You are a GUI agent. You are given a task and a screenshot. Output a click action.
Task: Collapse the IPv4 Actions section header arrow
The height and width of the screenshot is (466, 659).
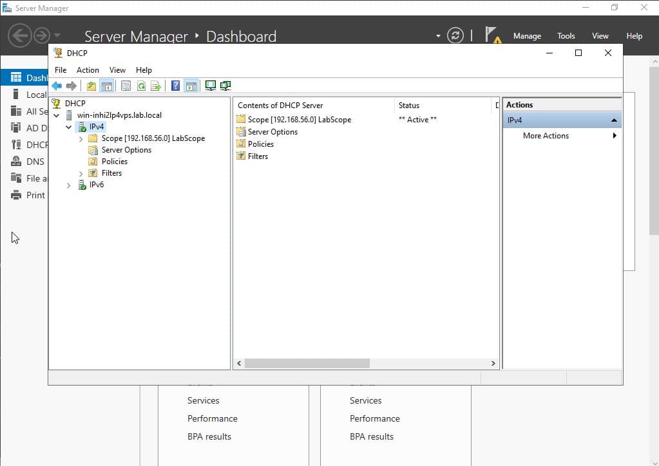[614, 120]
